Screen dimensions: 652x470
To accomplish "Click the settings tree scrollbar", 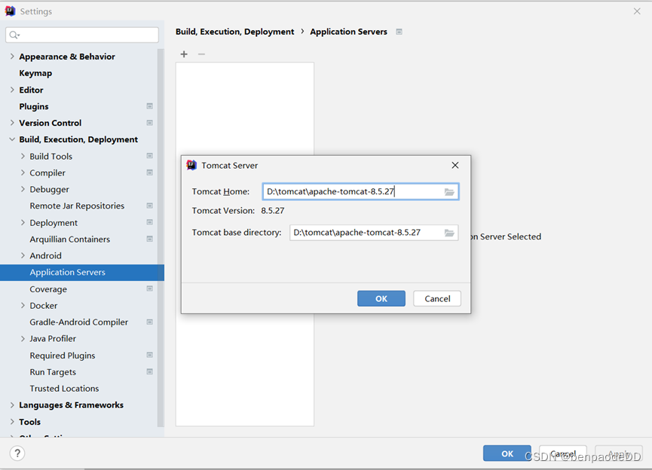I will [x=161, y=238].
